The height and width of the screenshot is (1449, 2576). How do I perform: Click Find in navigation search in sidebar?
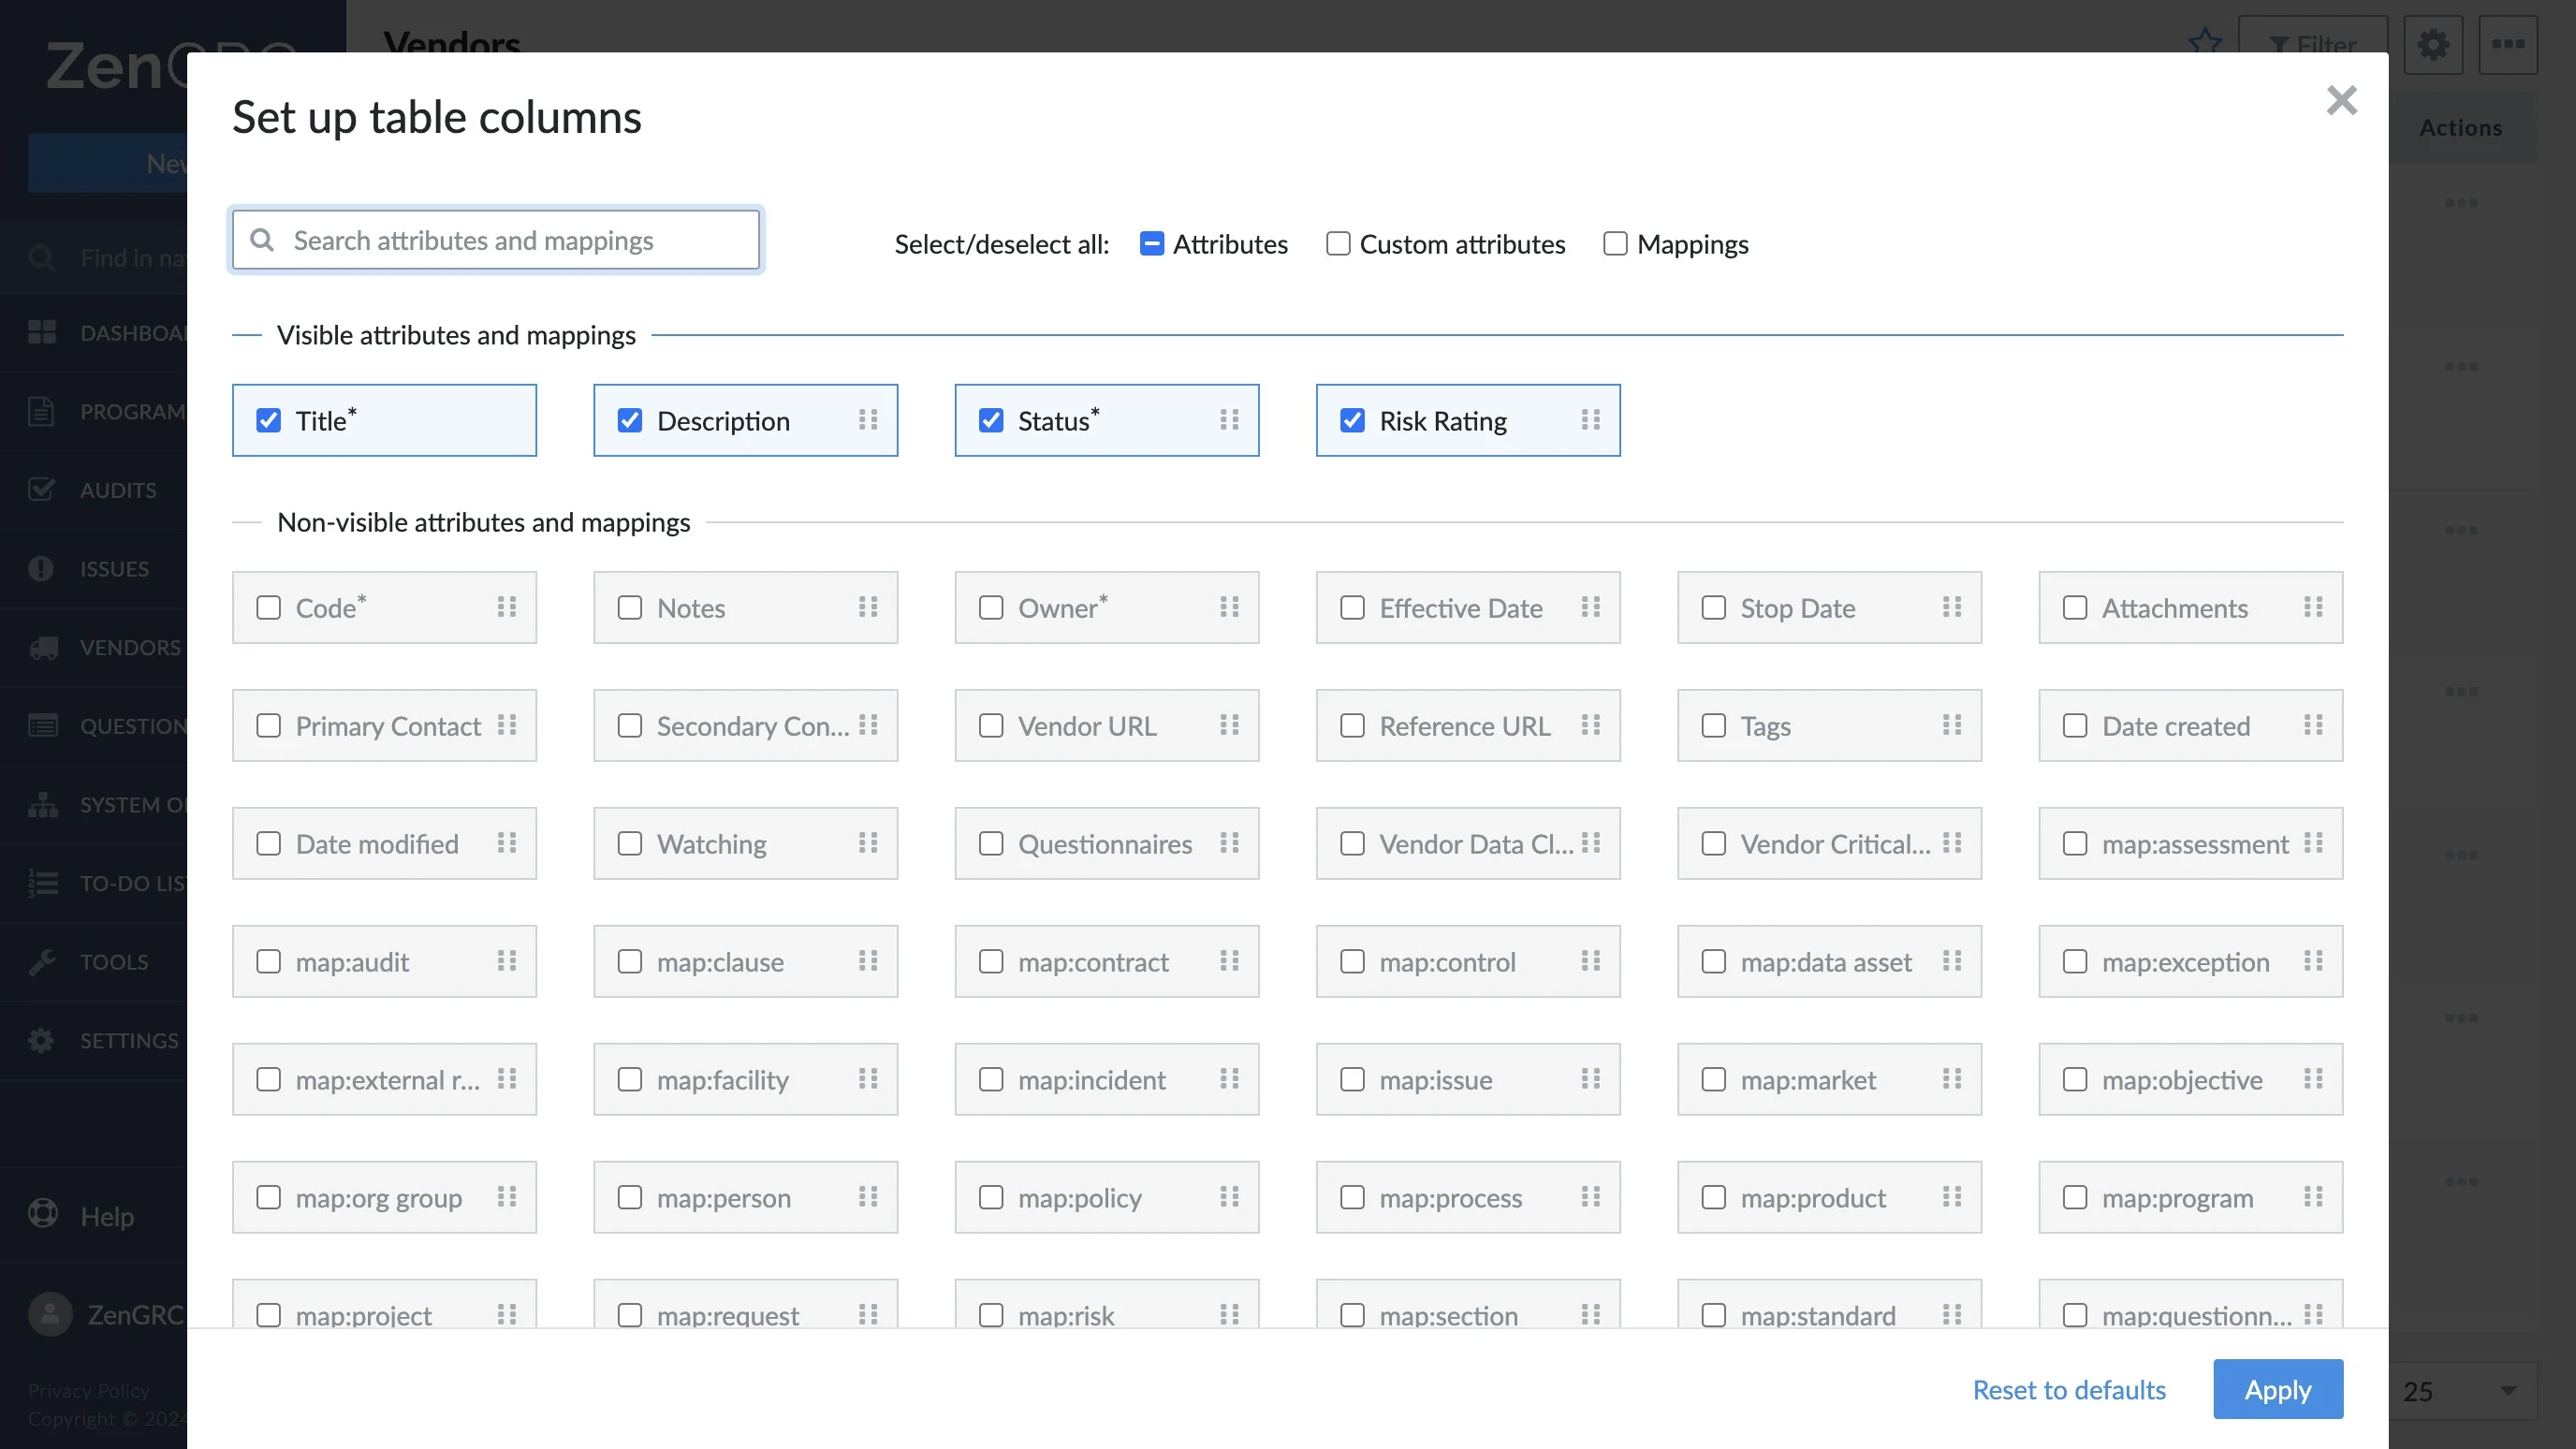point(94,258)
